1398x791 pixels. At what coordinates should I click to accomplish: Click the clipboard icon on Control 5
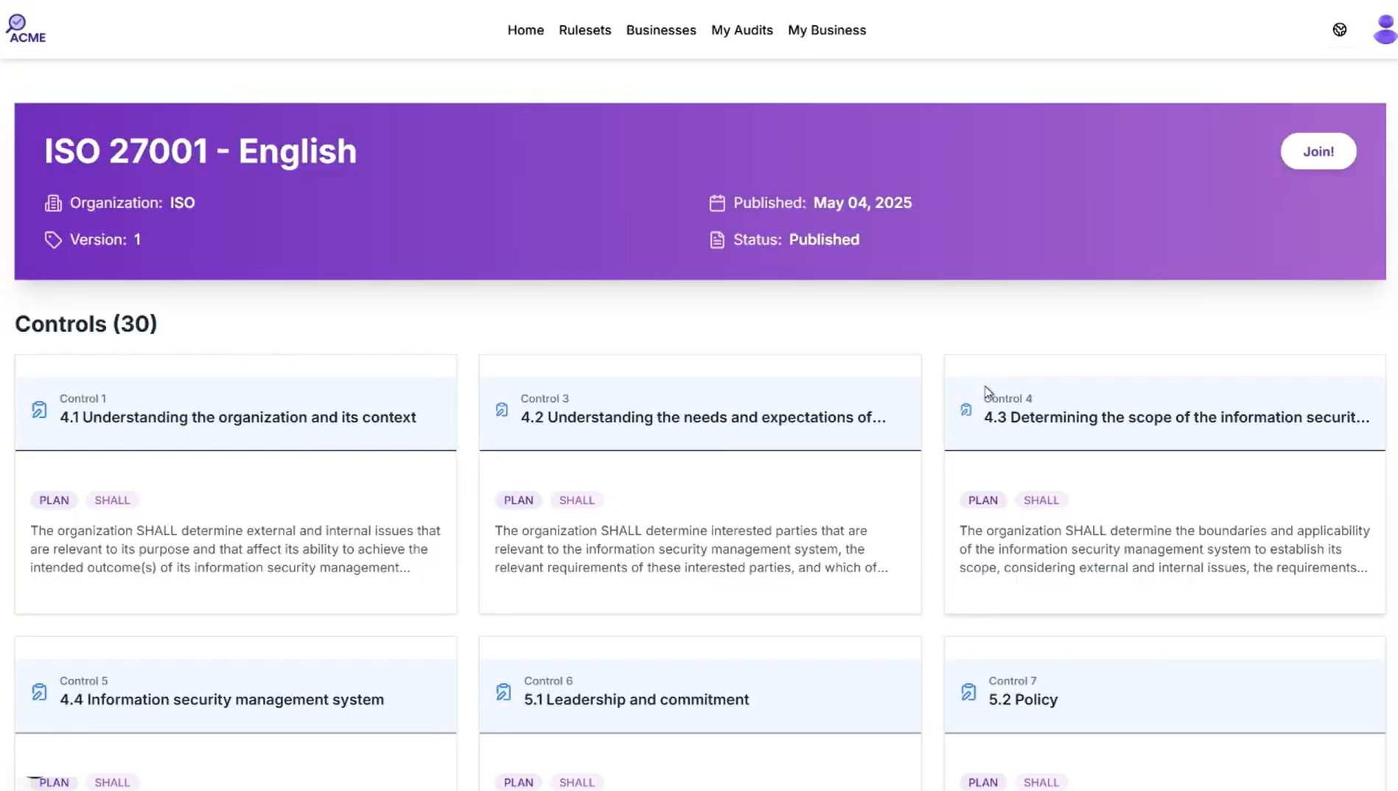click(40, 692)
